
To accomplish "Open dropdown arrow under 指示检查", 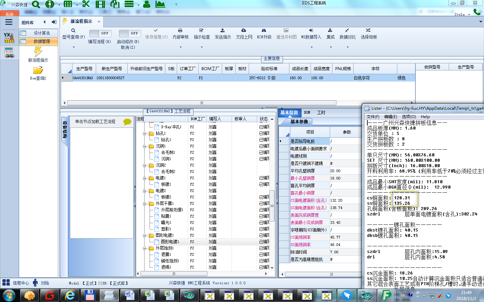I will 202,47.
